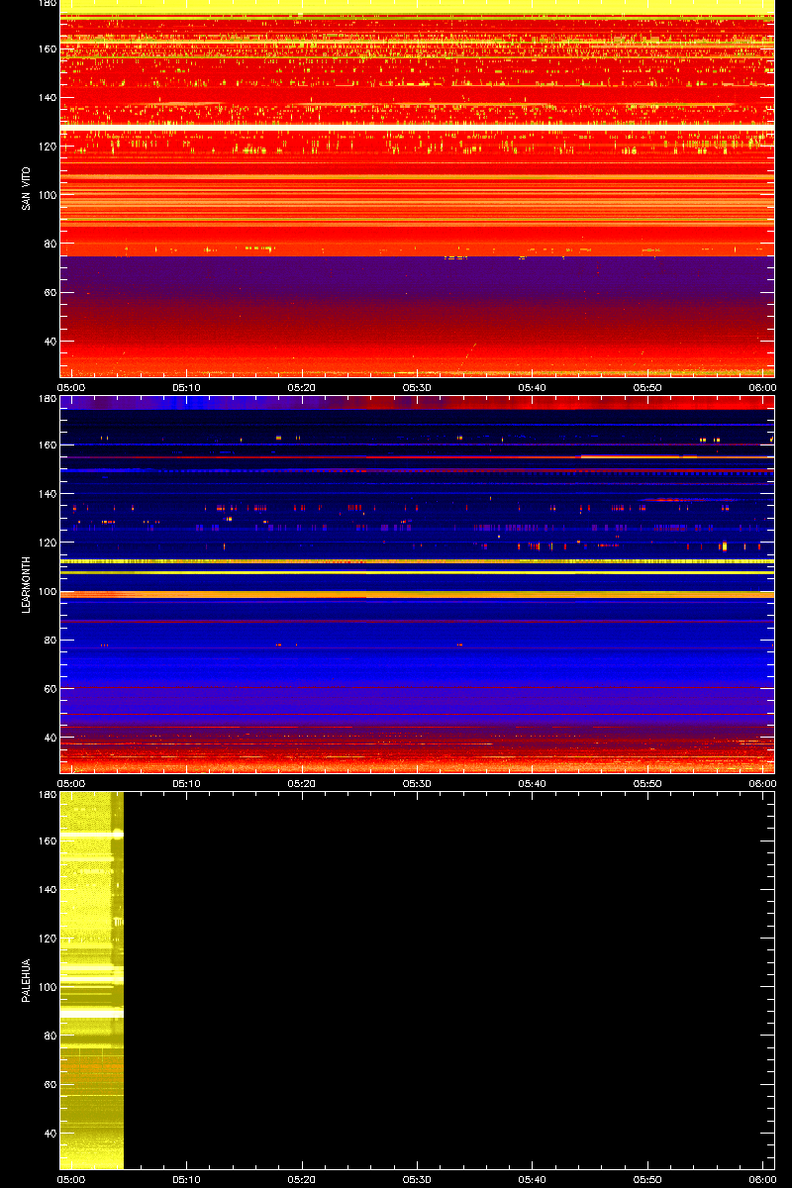Image resolution: width=792 pixels, height=1188 pixels.
Task: Click 05:30 under the Palehua panel
Action: 417,1179
